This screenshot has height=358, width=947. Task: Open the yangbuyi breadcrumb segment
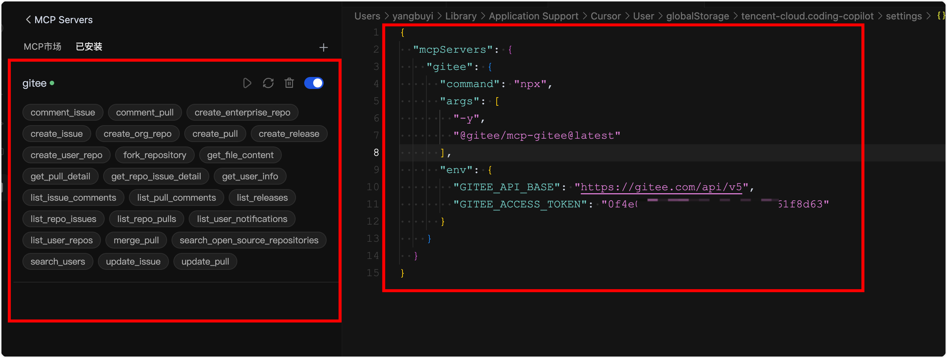pyautogui.click(x=413, y=16)
